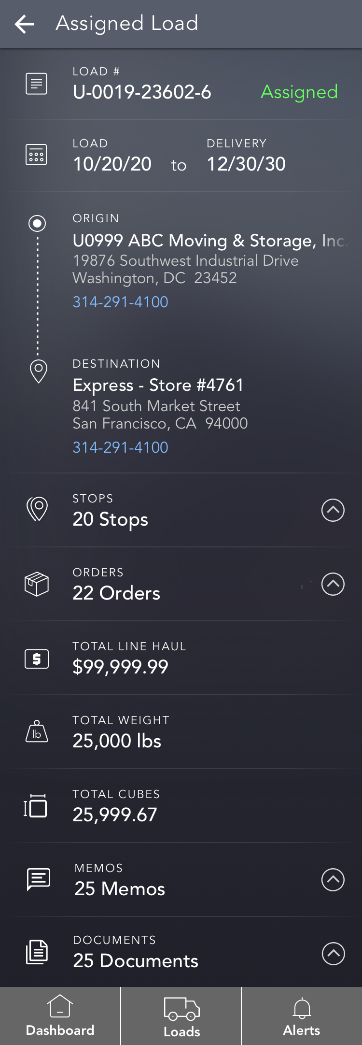362x1045 pixels.
Task: Tap the calendar icon beside load dates
Action: coord(36,155)
